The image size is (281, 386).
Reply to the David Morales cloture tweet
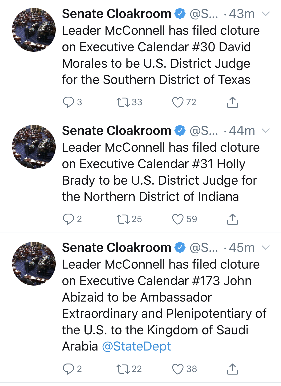tap(68, 102)
